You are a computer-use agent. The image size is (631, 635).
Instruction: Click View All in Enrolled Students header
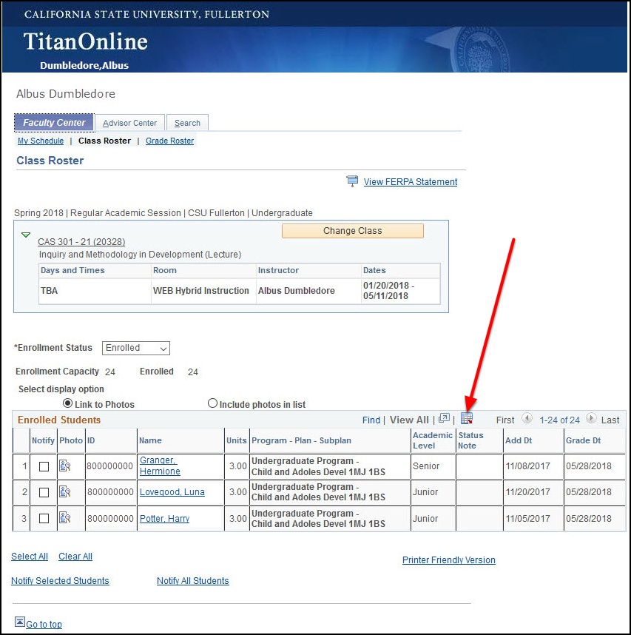[x=409, y=420]
